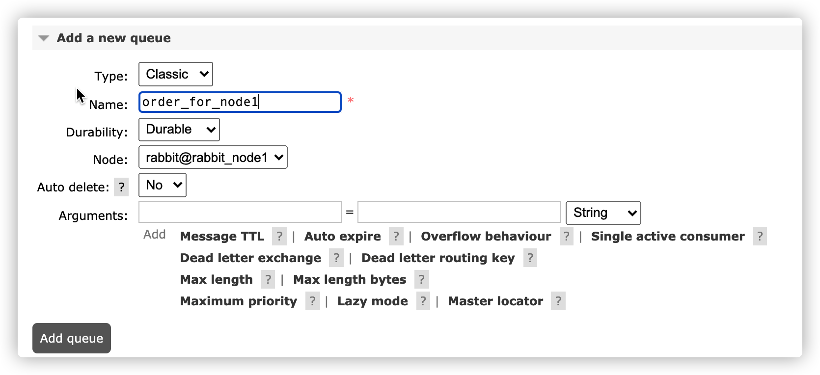Collapse the Add a new queue section
The height and width of the screenshot is (375, 820).
point(44,38)
